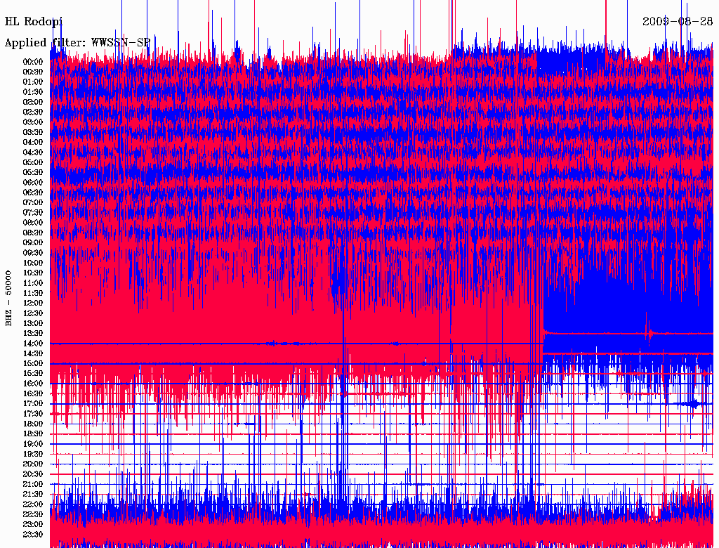Click the 13:30 time label
Screen dimensions: 719x548
coord(33,334)
